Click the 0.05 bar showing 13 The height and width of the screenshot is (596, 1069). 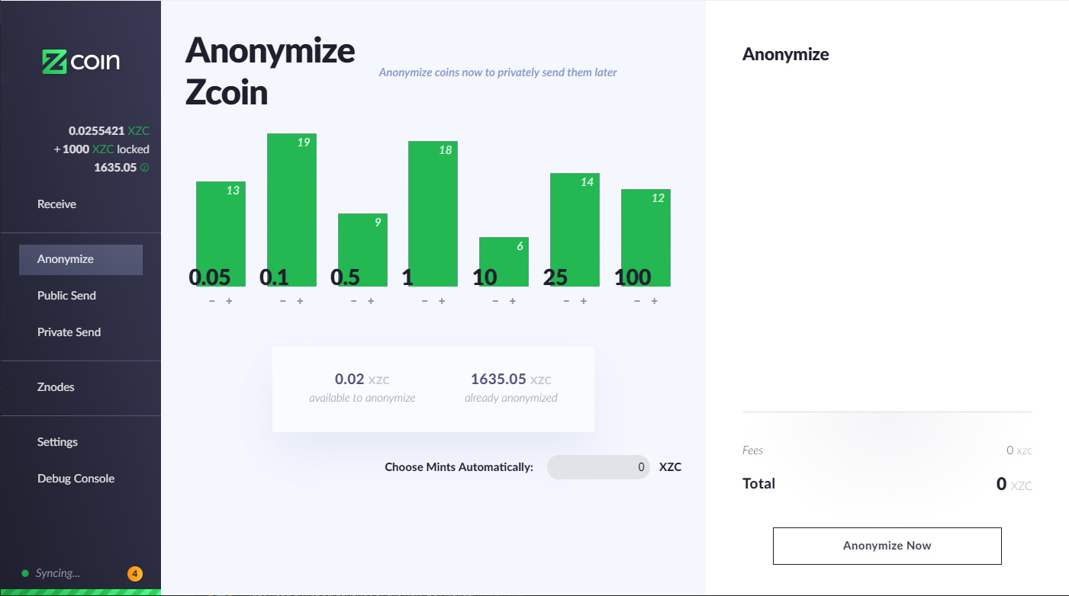point(221,234)
